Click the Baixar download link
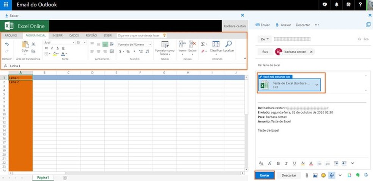 coord(12,16)
